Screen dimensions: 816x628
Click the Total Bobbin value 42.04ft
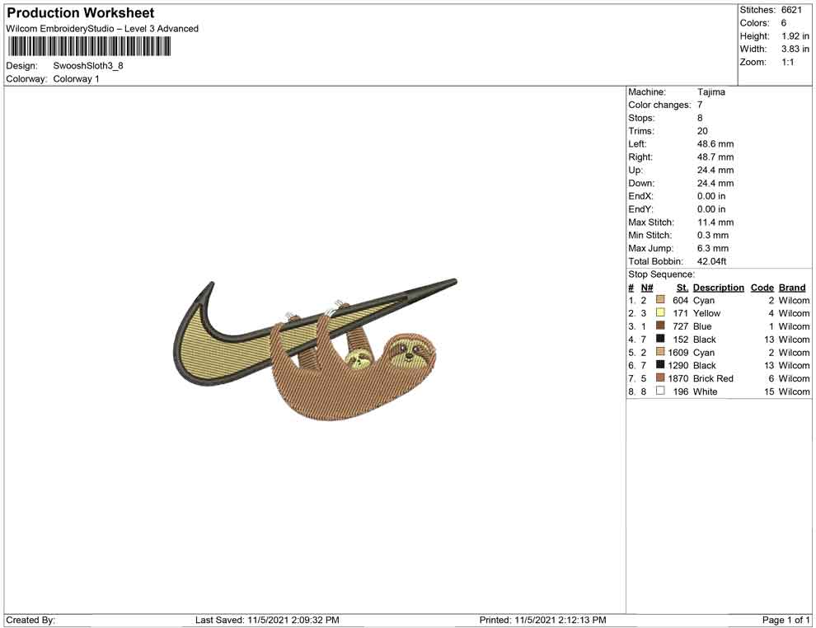click(x=711, y=261)
